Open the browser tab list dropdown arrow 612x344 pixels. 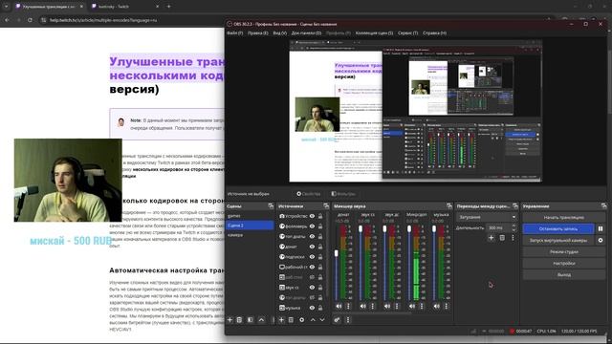(x=6, y=7)
